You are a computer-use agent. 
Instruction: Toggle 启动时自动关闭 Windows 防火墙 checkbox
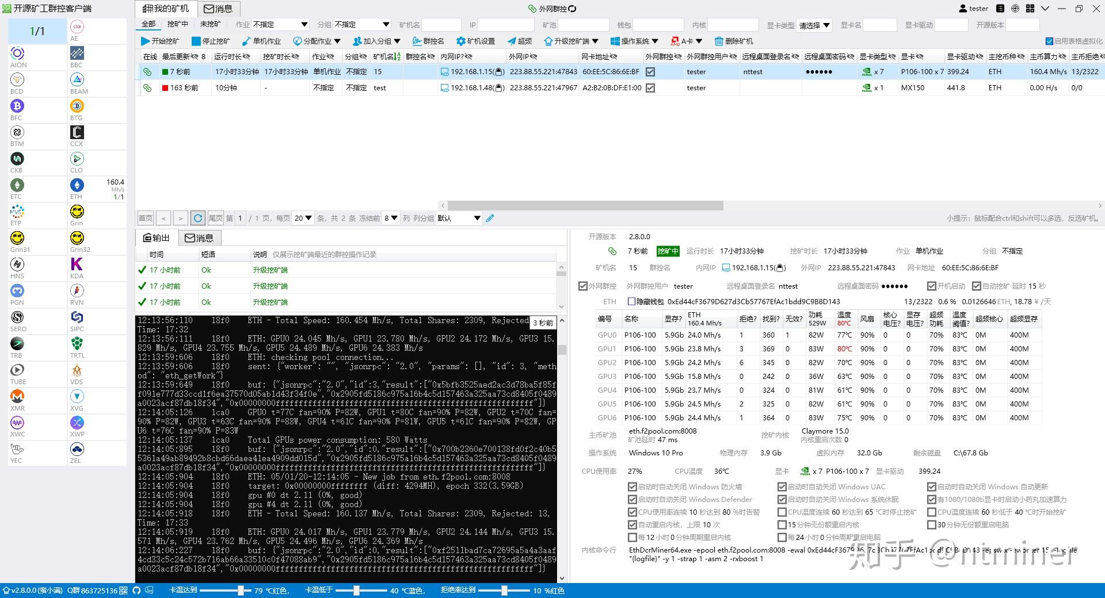click(632, 486)
